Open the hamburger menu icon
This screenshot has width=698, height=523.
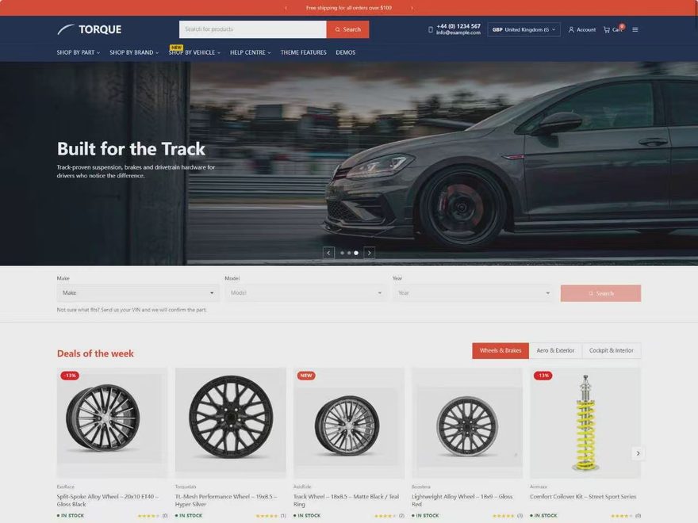point(635,30)
